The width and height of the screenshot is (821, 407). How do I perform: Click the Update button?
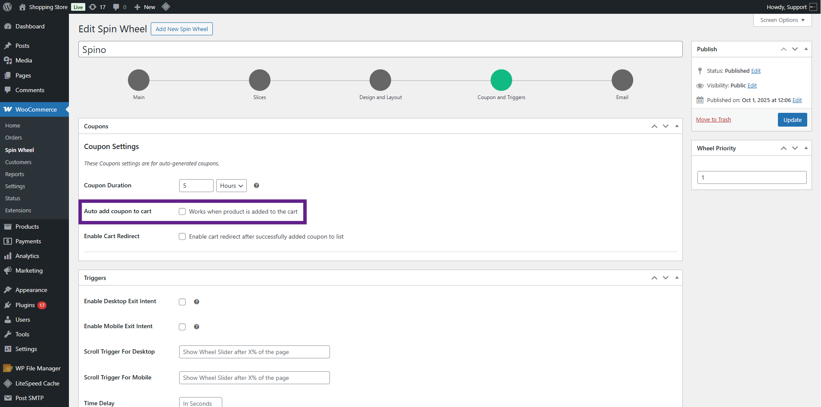tap(792, 120)
